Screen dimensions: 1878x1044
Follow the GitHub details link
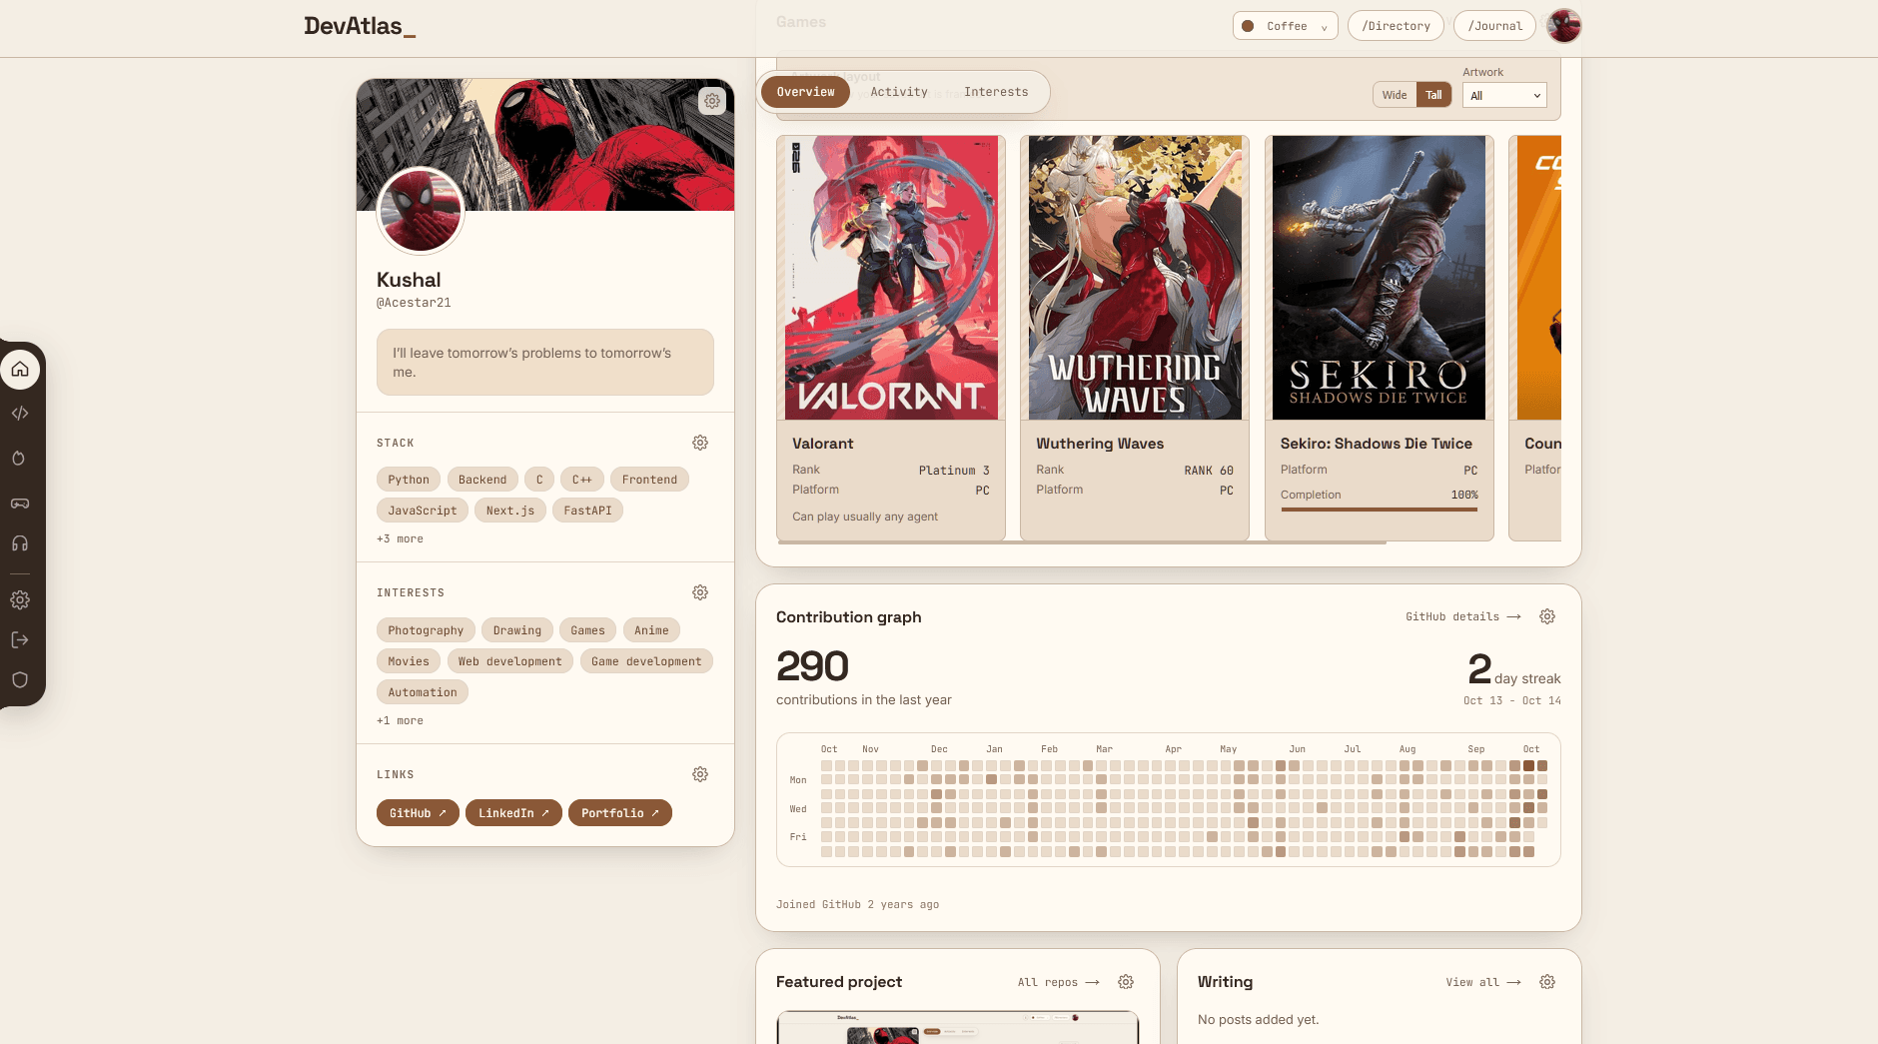pos(1462,616)
